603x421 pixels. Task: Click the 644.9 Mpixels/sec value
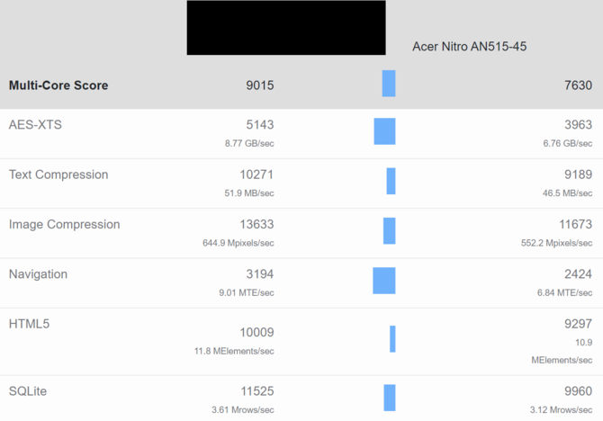(238, 243)
